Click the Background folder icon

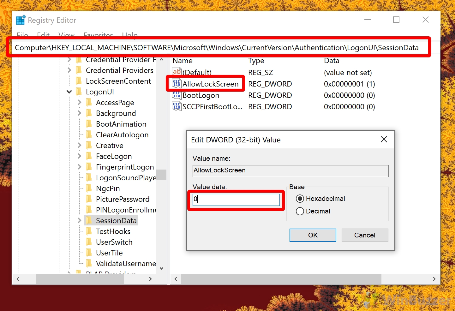pyautogui.click(x=89, y=113)
